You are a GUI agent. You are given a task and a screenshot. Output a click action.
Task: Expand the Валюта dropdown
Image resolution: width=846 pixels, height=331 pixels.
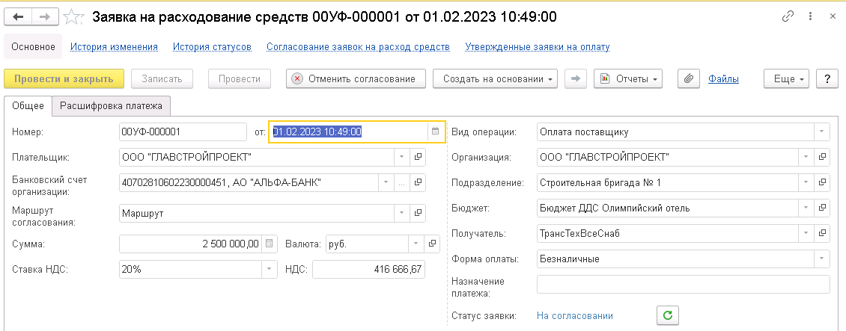coord(416,244)
